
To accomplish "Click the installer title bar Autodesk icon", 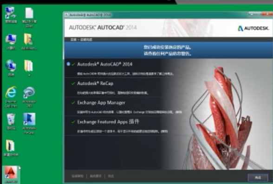I will point(66,15).
